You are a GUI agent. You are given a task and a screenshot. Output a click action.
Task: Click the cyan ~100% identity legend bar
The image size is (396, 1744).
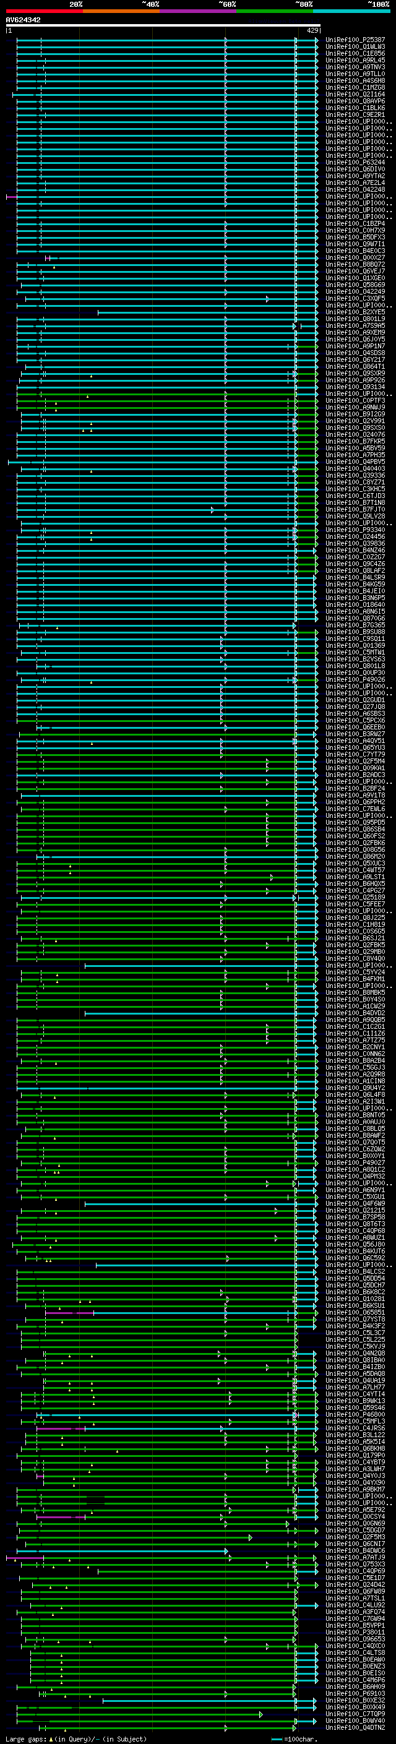(352, 11)
